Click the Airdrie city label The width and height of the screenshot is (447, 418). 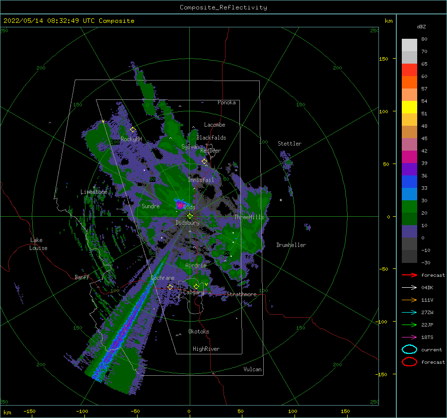pos(196,265)
